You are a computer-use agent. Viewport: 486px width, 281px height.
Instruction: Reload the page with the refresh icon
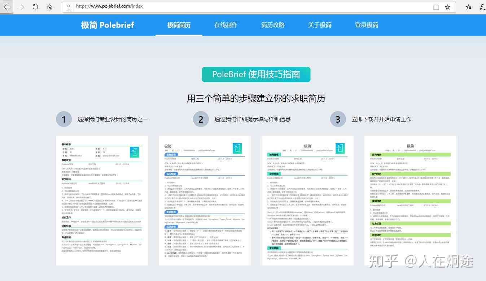(35, 7)
